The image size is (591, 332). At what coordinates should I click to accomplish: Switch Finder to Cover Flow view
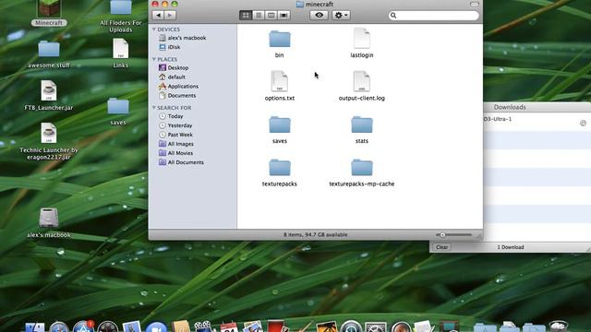[283, 15]
